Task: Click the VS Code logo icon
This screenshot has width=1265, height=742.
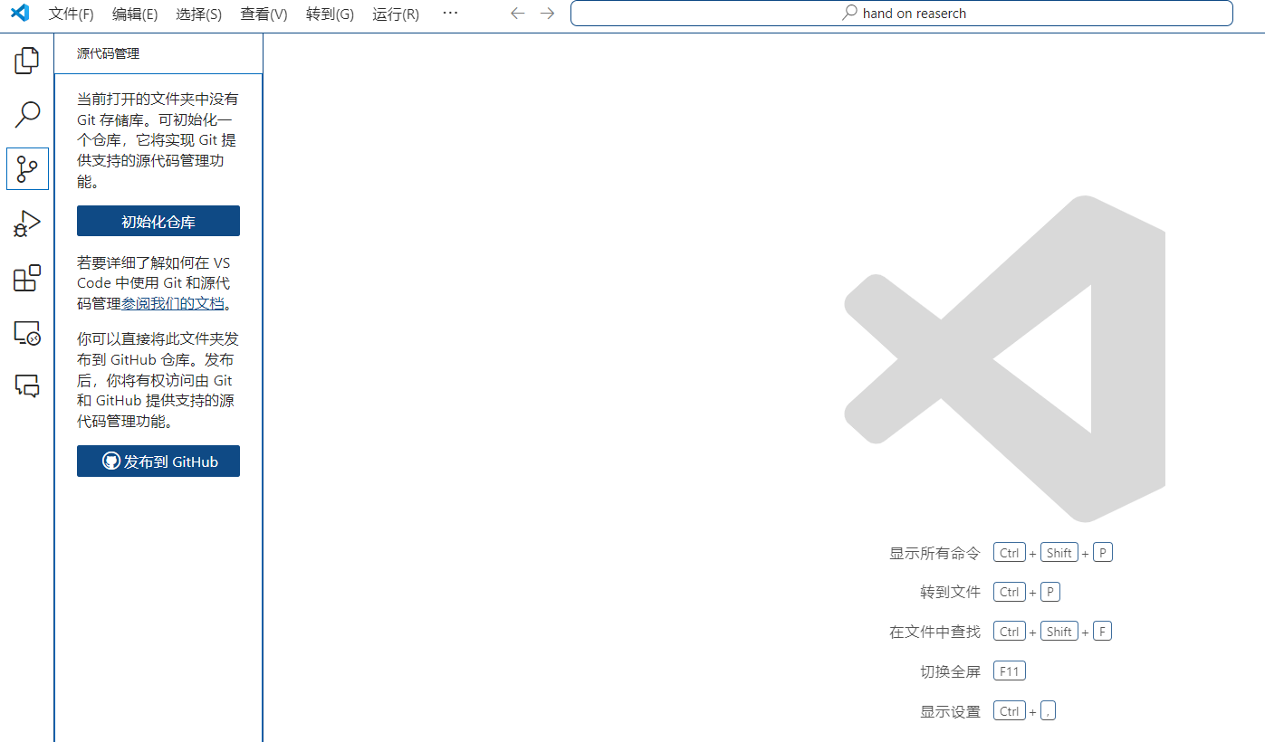Action: (19, 14)
